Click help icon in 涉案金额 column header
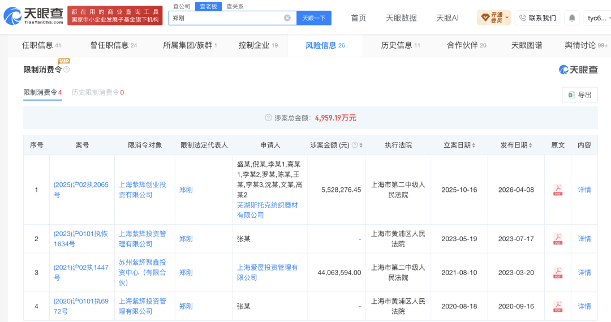The height and width of the screenshot is (322, 611). click(355, 145)
